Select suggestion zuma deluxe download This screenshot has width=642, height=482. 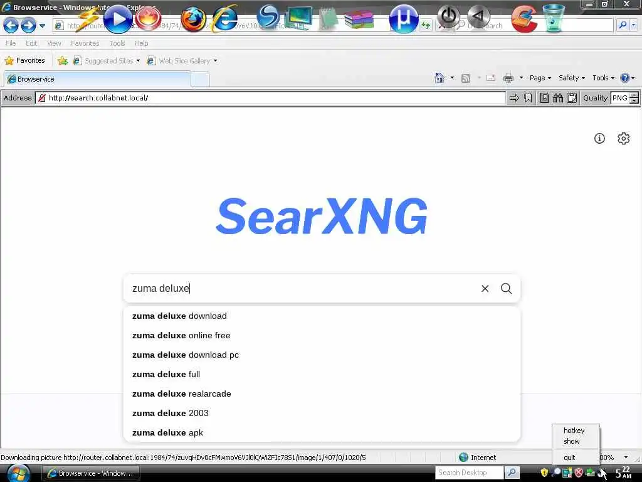pos(322,316)
